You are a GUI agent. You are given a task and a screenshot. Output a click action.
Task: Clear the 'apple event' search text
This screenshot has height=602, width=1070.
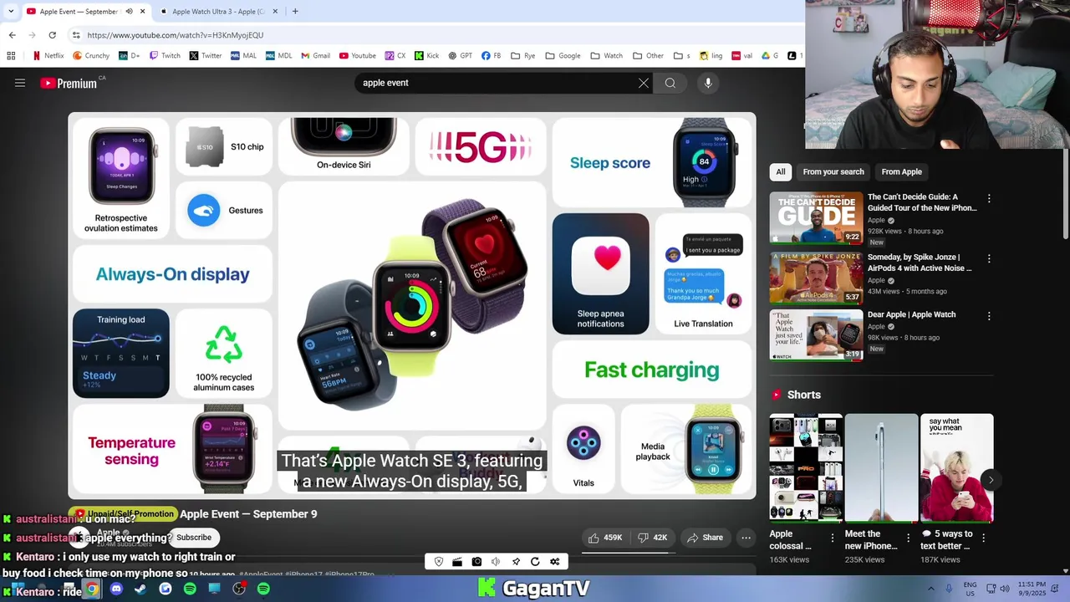tap(644, 83)
